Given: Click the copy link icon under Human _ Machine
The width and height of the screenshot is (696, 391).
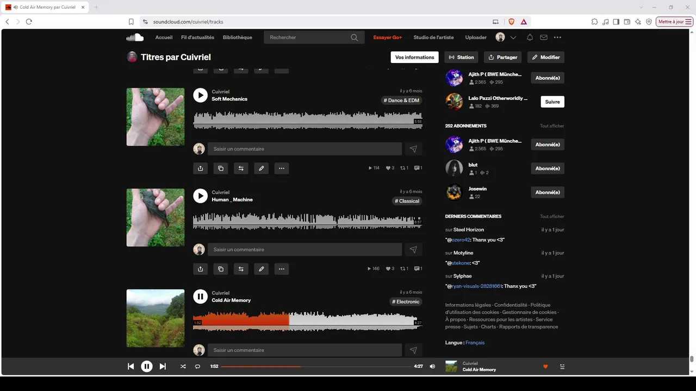Looking at the screenshot, I should coord(221,269).
